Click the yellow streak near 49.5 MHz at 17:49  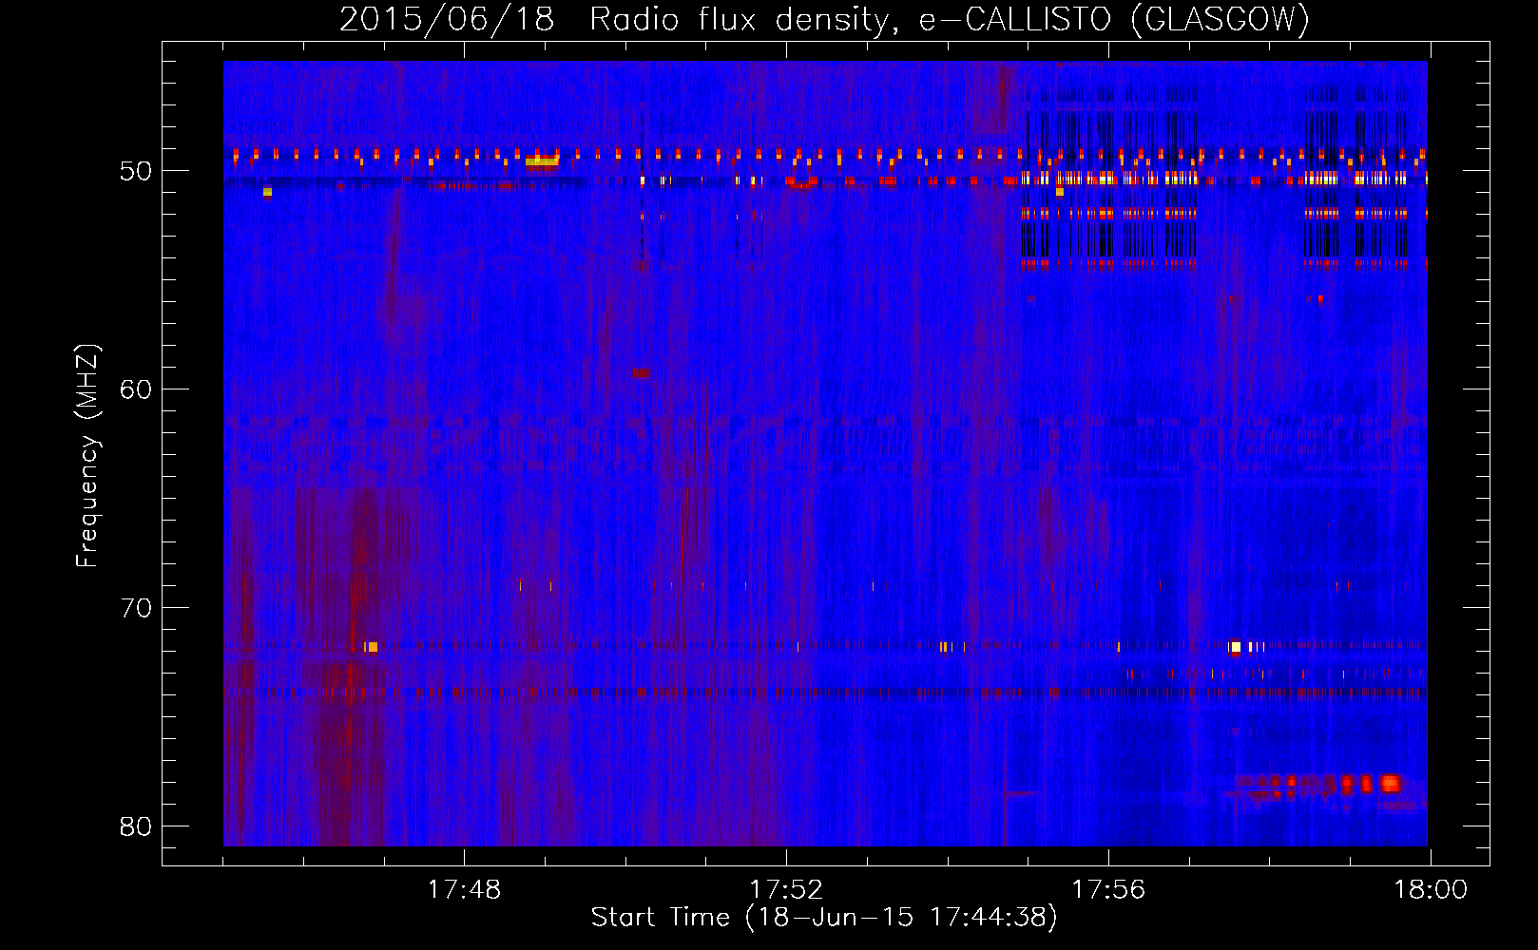[x=542, y=161]
